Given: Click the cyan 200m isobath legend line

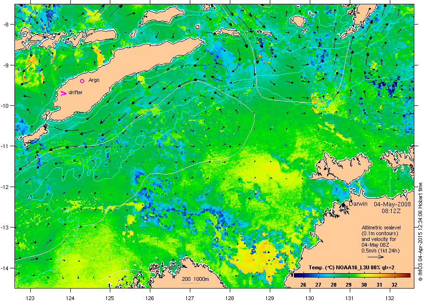Looking at the screenshot, I should click(x=191, y=283).
